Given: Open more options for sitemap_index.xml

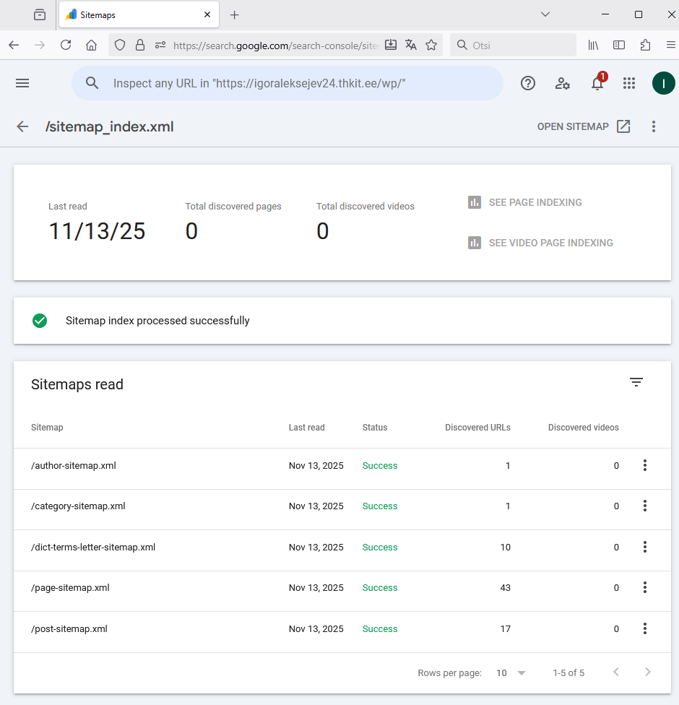Looking at the screenshot, I should coord(654,126).
